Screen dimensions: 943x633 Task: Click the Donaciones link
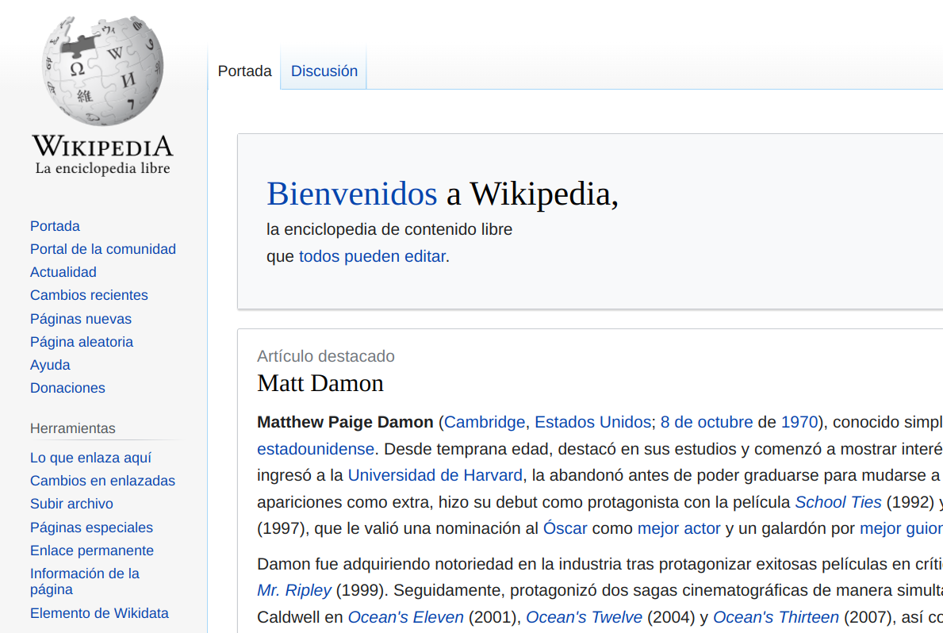point(67,388)
